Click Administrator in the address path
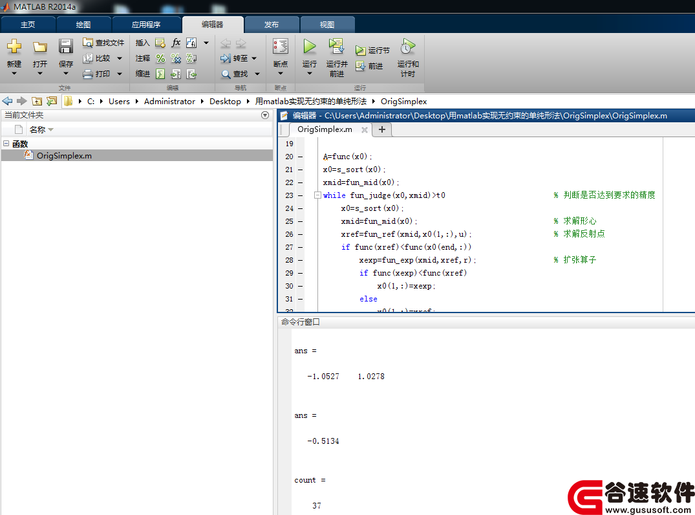The height and width of the screenshot is (515, 695). click(169, 101)
